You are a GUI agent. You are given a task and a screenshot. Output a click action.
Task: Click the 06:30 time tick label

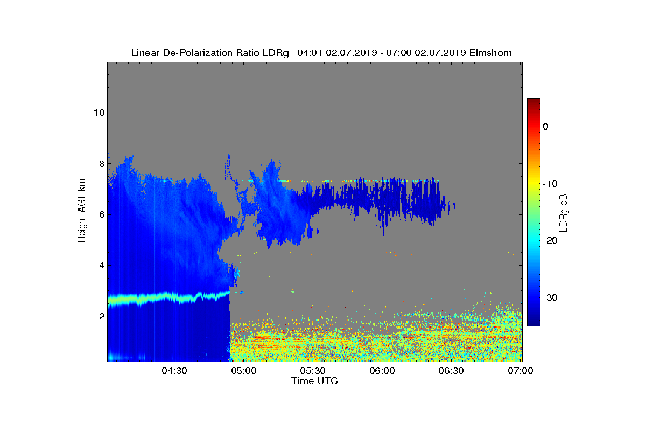coord(452,371)
